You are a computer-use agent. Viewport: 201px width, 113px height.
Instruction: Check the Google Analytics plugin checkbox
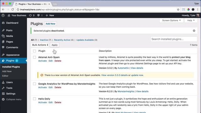(35, 84)
